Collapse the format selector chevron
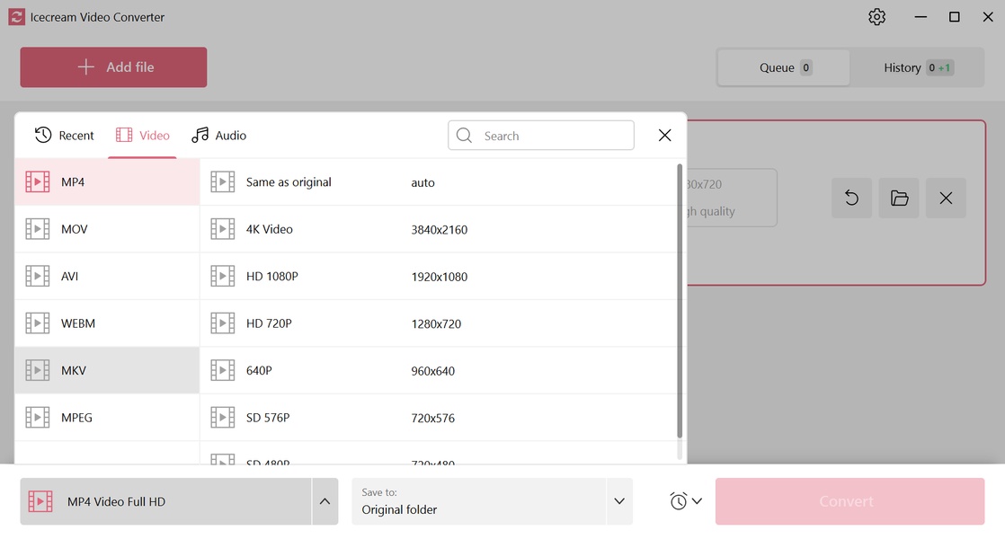The width and height of the screenshot is (1005, 539). point(325,501)
